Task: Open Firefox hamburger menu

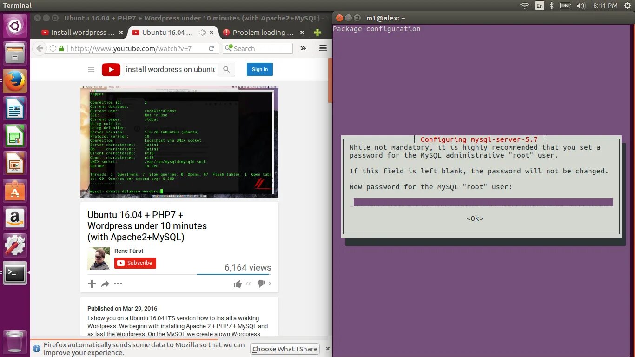Action: (323, 48)
